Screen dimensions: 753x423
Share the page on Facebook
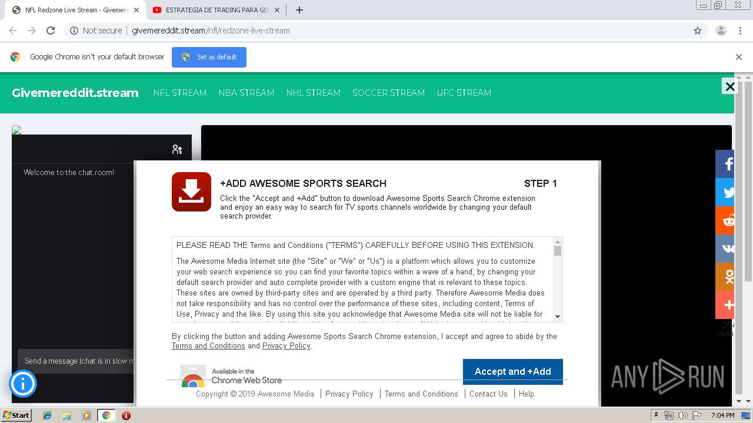click(x=725, y=164)
